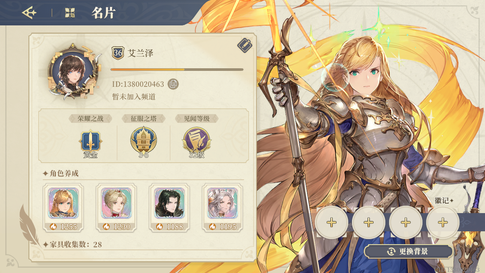
Task: Click the 暂未加入频道 channel text
Action: coord(134,97)
